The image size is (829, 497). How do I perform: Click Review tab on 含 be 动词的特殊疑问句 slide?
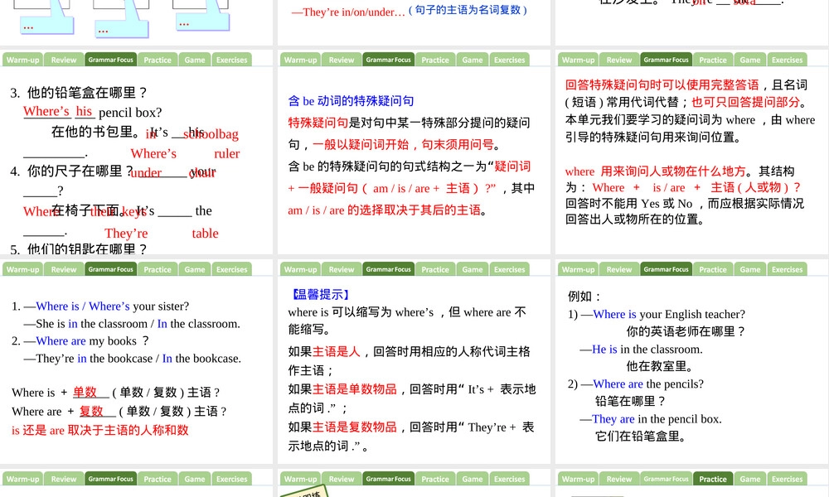(342, 60)
